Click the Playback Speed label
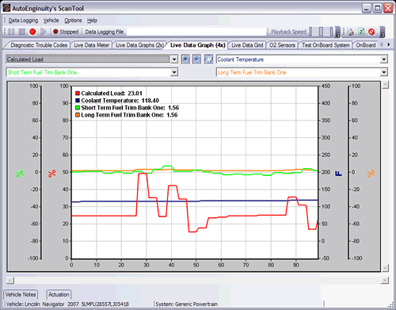This screenshot has height=310, width=396. point(289,32)
